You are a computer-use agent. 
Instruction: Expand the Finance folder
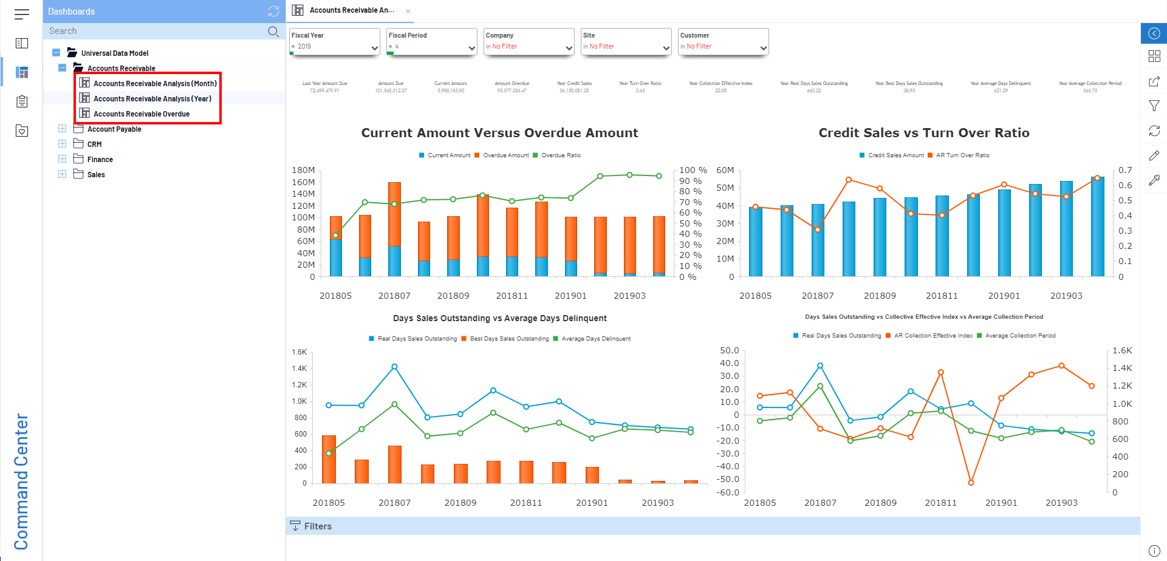tap(62, 159)
